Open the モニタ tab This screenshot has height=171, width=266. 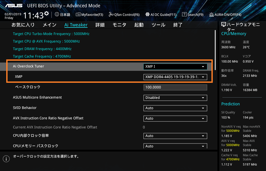tap(119, 25)
